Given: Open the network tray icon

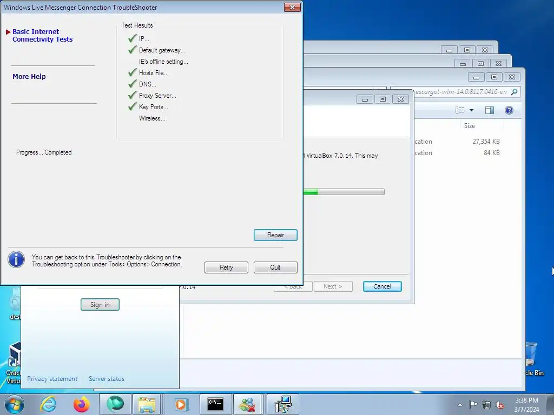Looking at the screenshot, I should pos(486,405).
